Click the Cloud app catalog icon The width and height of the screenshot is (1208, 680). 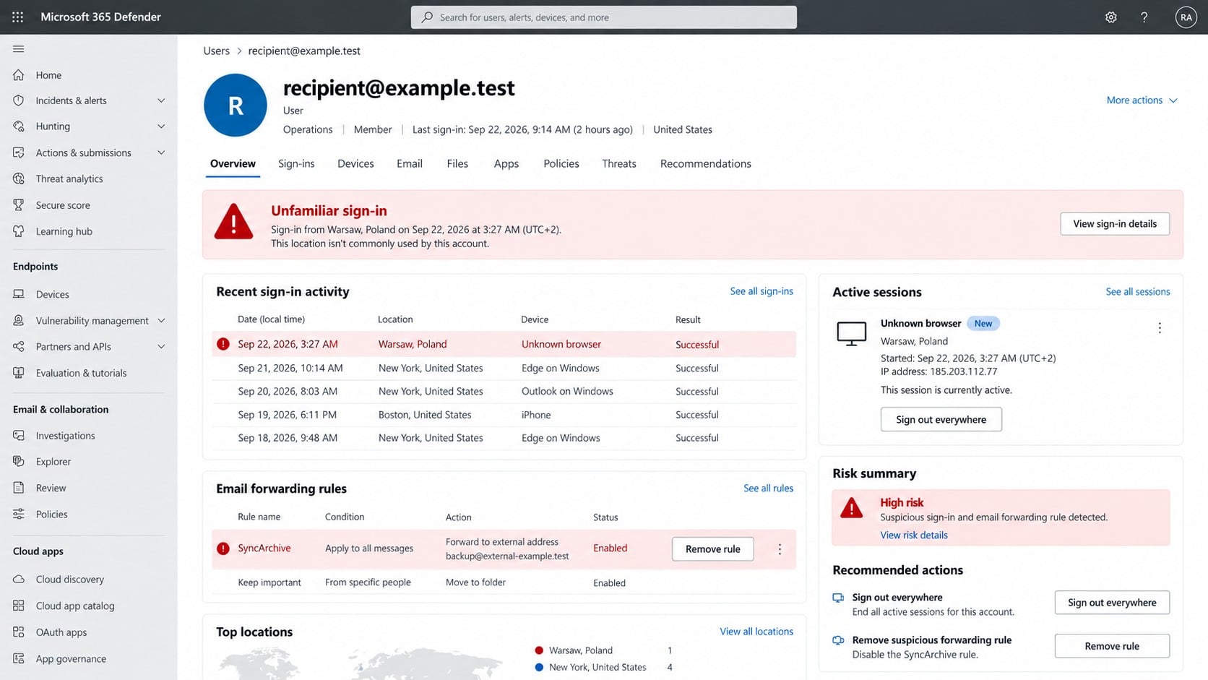click(19, 606)
